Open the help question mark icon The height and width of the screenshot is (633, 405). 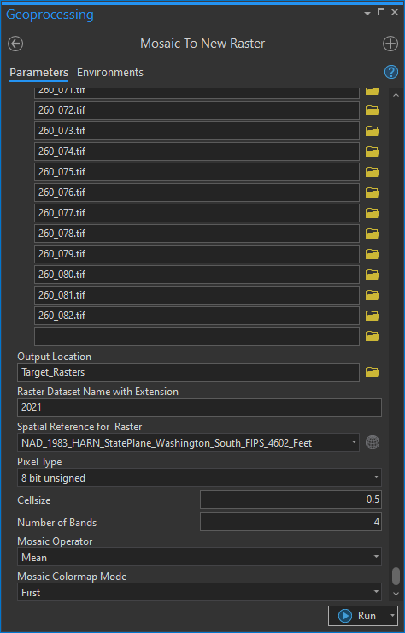[x=390, y=72]
